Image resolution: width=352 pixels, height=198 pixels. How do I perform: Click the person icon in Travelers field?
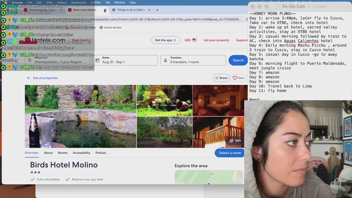point(165,60)
